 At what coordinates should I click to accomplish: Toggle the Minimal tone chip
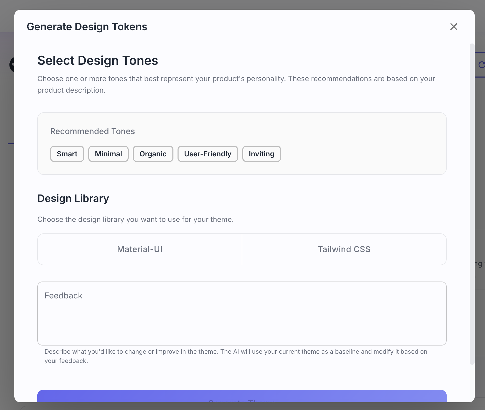(108, 154)
